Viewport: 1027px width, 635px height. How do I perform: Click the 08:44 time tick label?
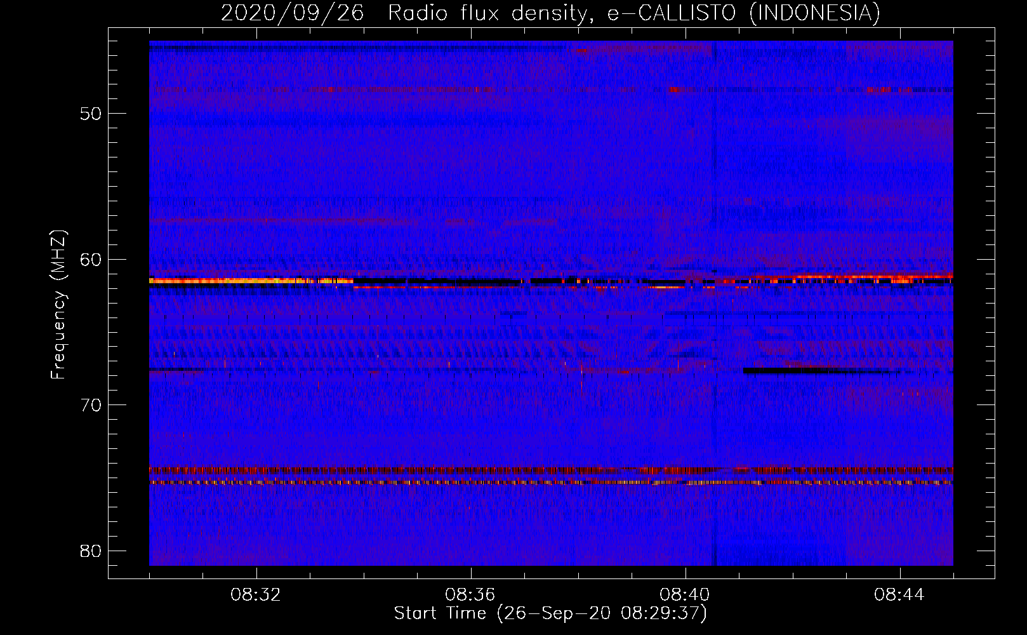899,595
